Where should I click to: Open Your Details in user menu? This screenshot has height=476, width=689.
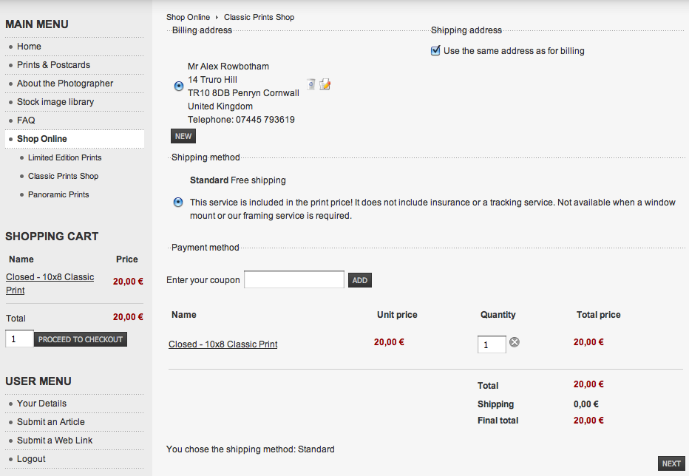[41, 404]
